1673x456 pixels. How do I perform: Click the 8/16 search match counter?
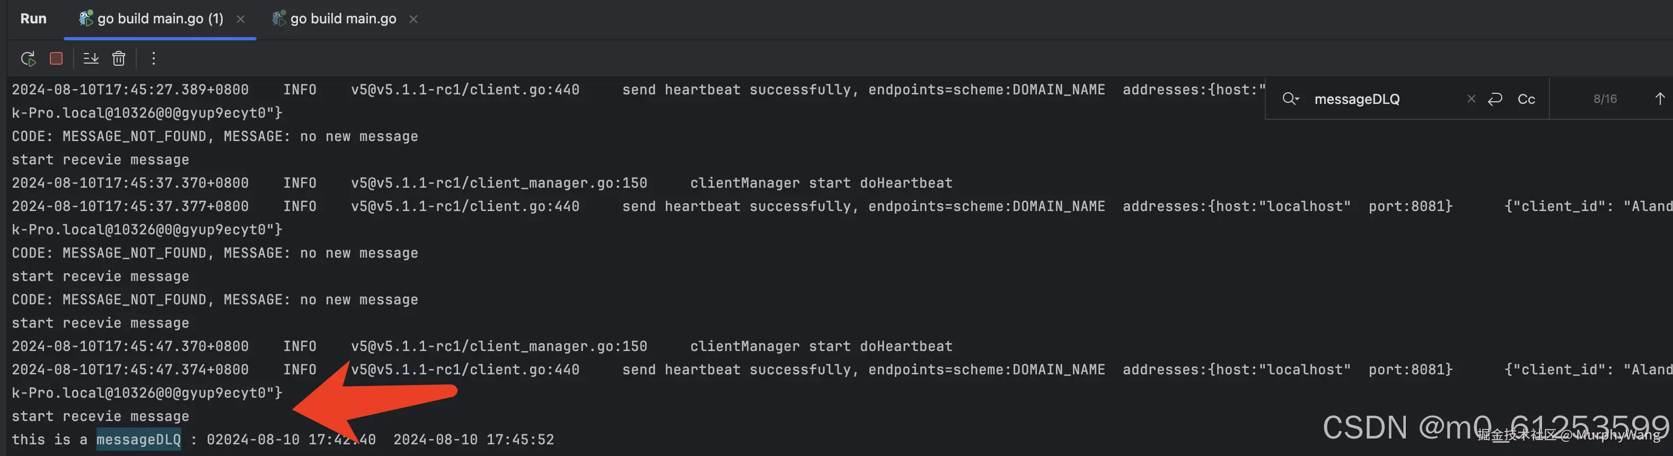pyautogui.click(x=1605, y=99)
